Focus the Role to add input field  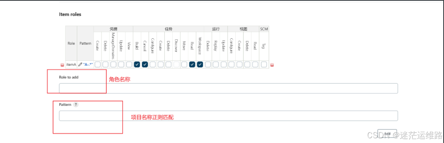coord(228,88)
